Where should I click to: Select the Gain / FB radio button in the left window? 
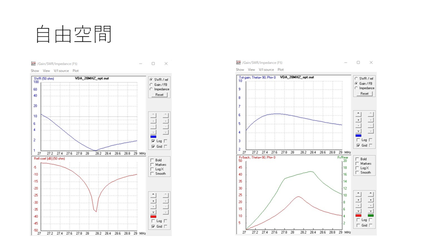tap(151, 84)
